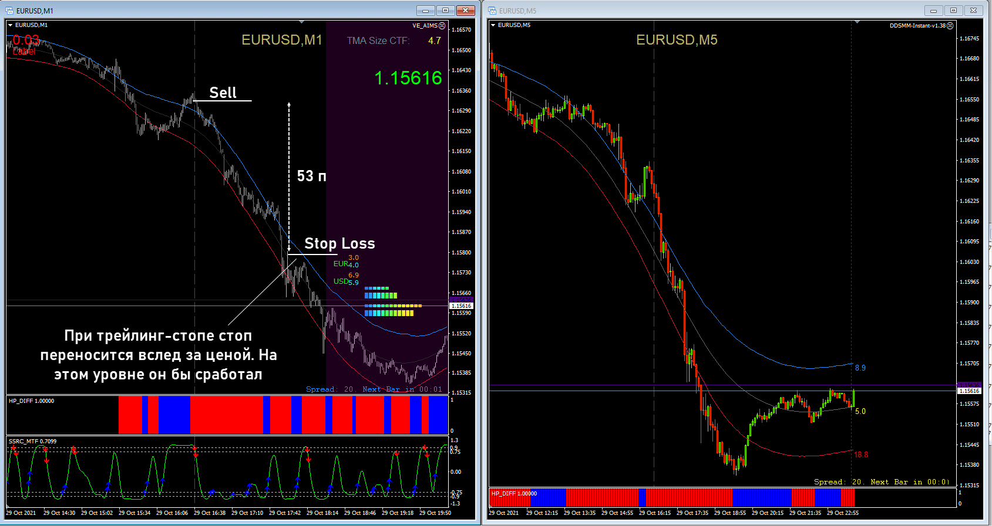Click the green 1.15616 price display
Image resolution: width=992 pixels, height=526 pixels.
click(408, 78)
